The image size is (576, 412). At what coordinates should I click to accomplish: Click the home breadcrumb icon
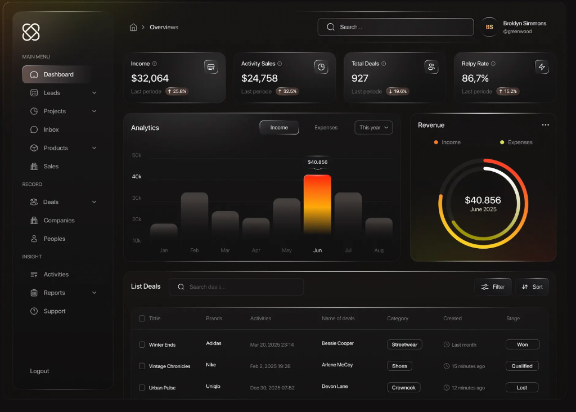tap(133, 27)
